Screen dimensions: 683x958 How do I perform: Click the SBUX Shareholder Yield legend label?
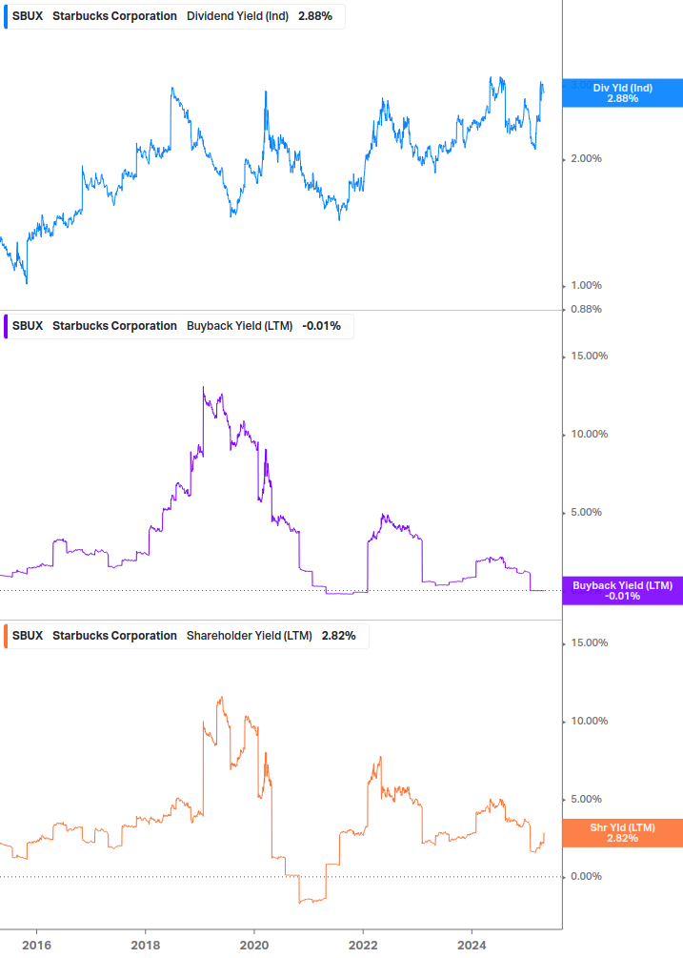point(186,636)
